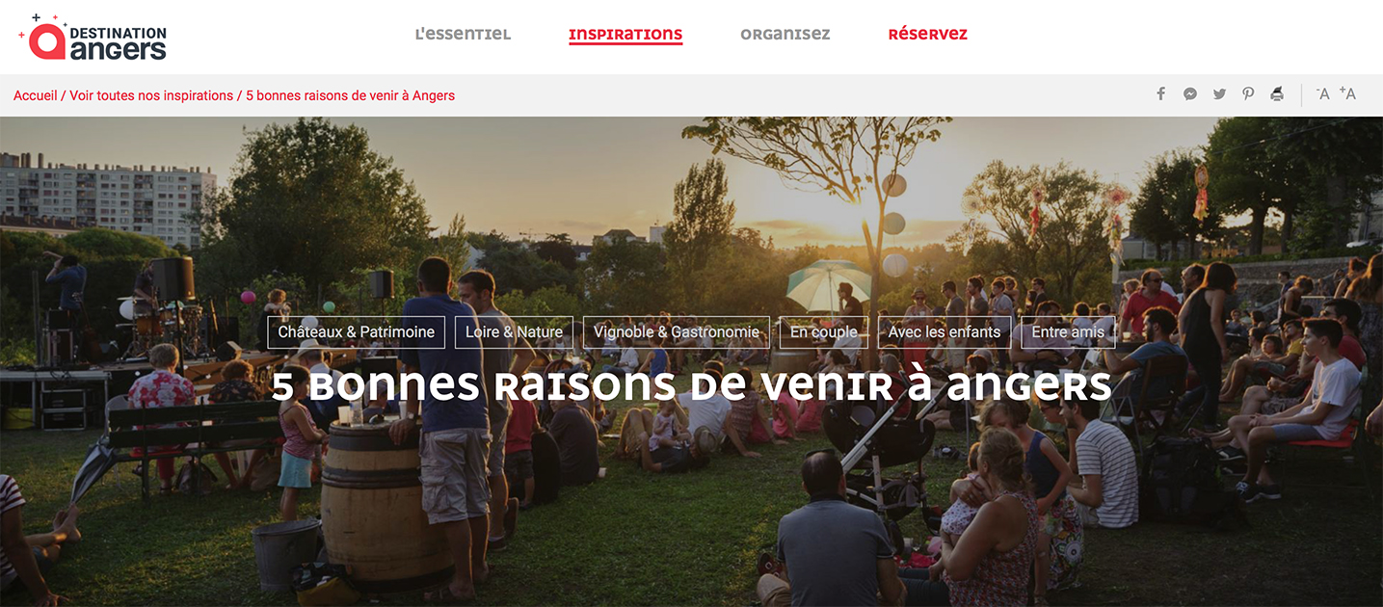The width and height of the screenshot is (1383, 607).
Task: Select En couple tag
Action: 824,332
